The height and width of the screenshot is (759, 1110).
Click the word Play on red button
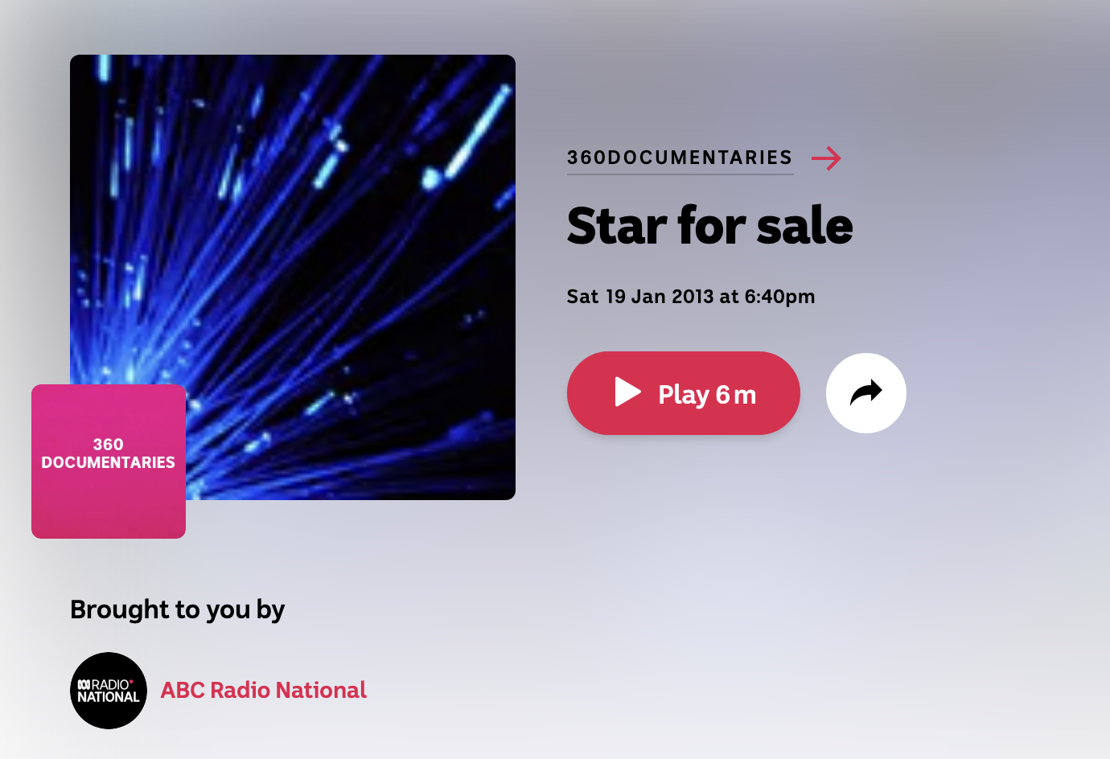coord(684,396)
